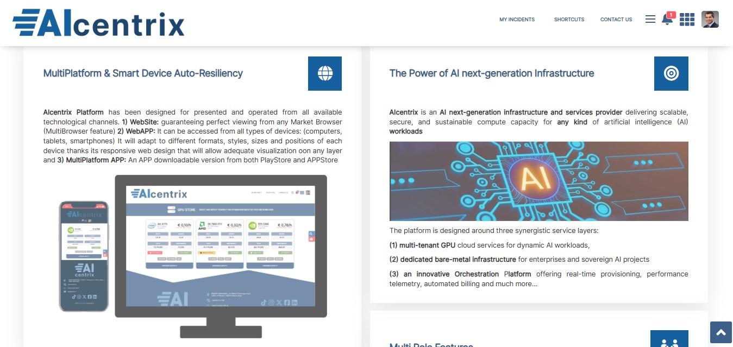Open the Shortcuts menu item
Image resolution: width=733 pixels, height=347 pixels.
tap(569, 20)
